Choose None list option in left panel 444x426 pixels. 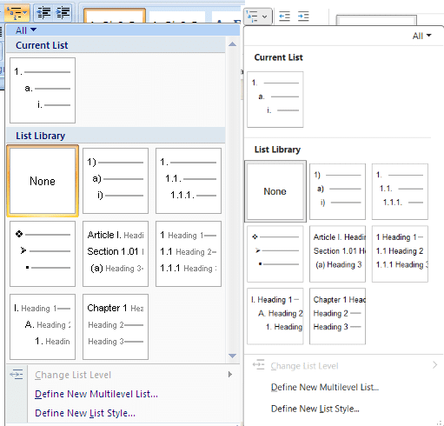tap(43, 181)
